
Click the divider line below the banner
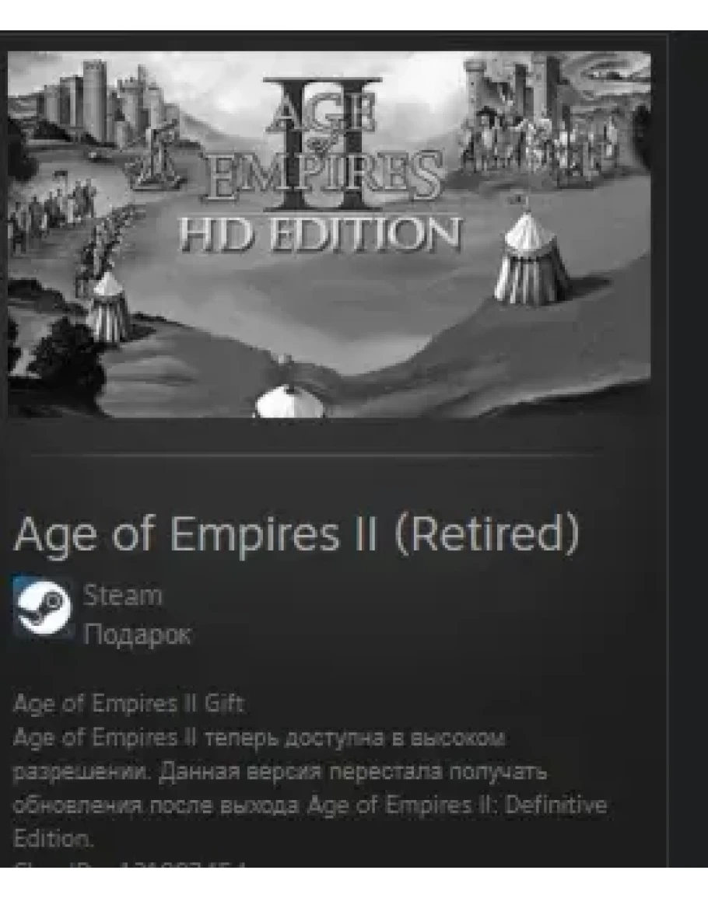click(x=318, y=453)
